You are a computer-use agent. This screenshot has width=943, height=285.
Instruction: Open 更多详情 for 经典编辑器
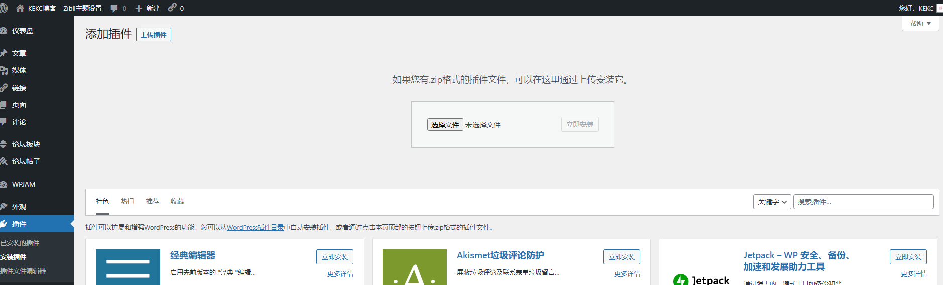(x=340, y=274)
